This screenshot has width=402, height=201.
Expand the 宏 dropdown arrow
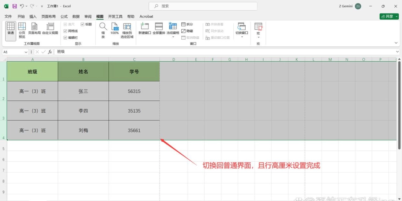pos(258,37)
